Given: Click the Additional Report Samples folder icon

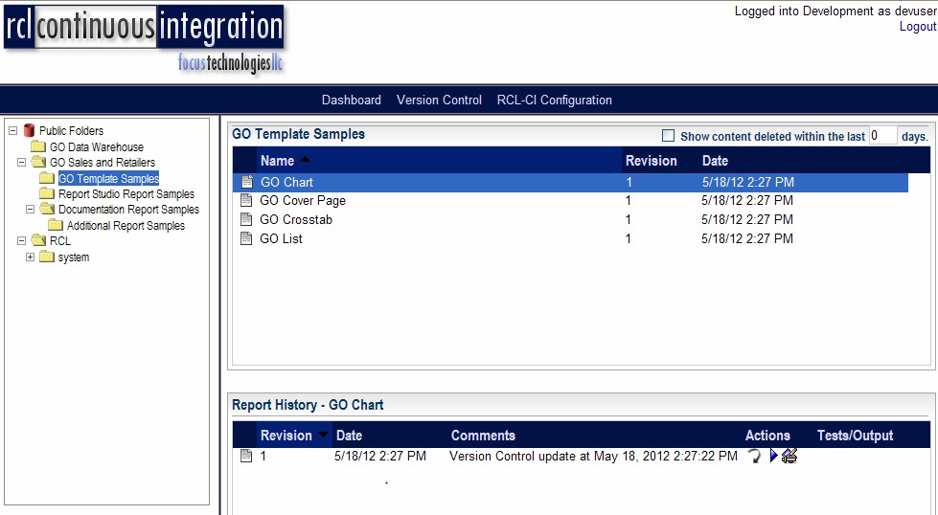Looking at the screenshot, I should point(55,225).
